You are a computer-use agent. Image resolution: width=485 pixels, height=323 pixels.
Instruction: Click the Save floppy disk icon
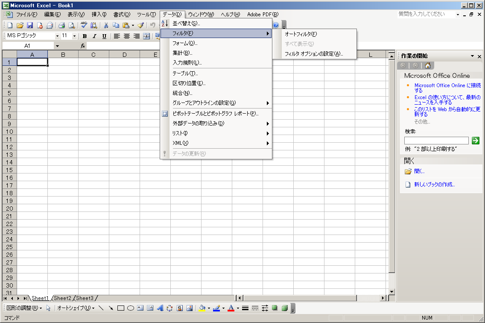(x=30, y=25)
